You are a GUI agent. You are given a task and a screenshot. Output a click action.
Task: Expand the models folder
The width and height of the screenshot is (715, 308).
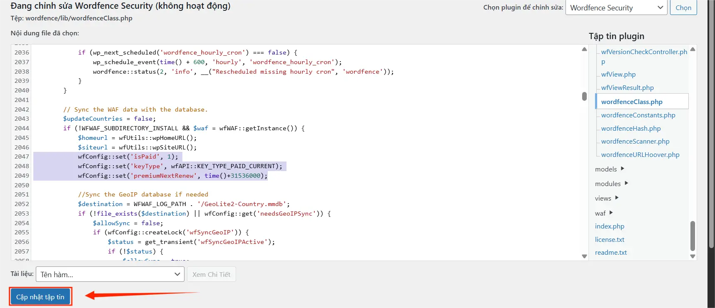609,169
